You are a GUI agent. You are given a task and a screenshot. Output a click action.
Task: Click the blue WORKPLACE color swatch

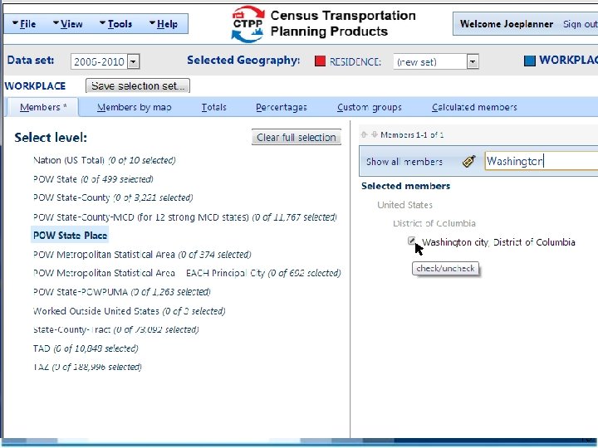tap(529, 61)
